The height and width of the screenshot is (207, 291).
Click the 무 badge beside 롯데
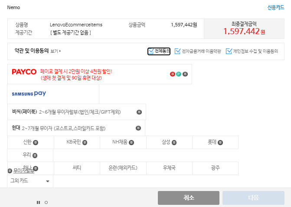click(x=220, y=143)
